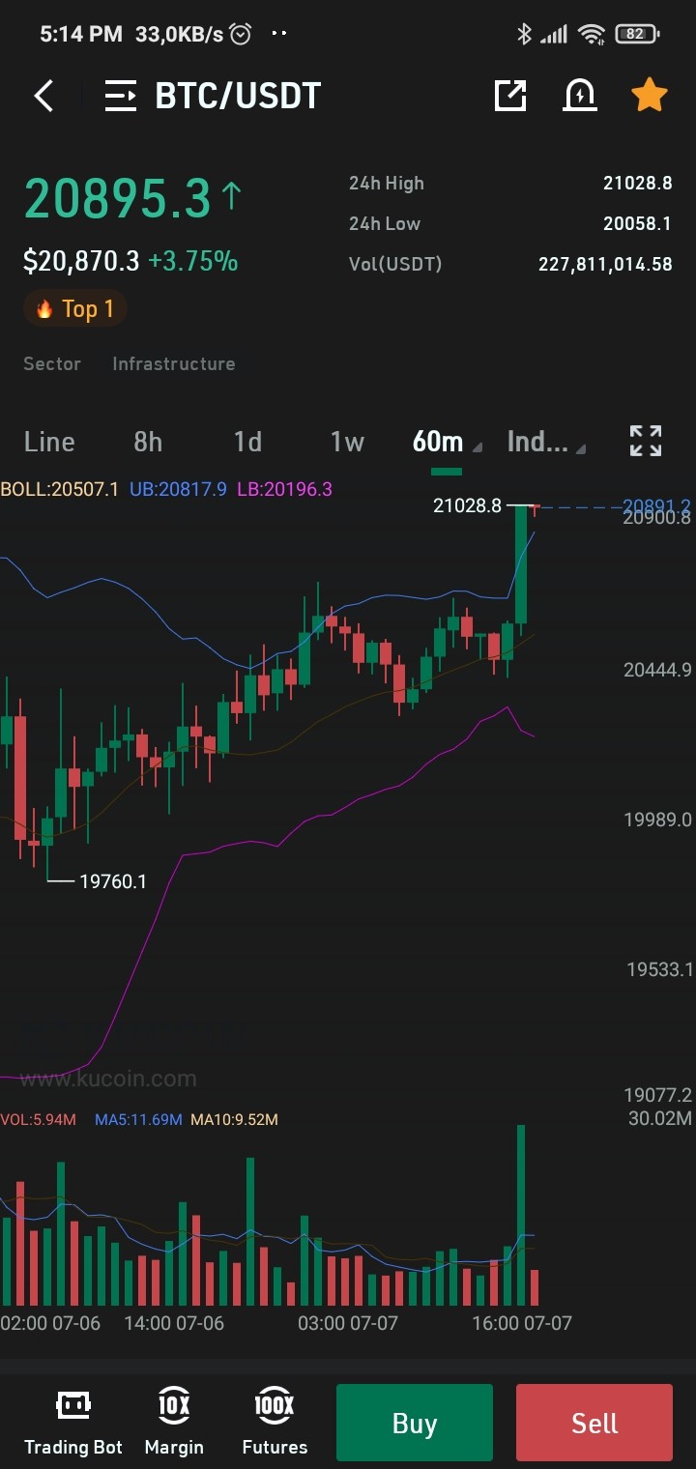Tap the back arrow icon
696x1469 pixels.
[x=43, y=96]
